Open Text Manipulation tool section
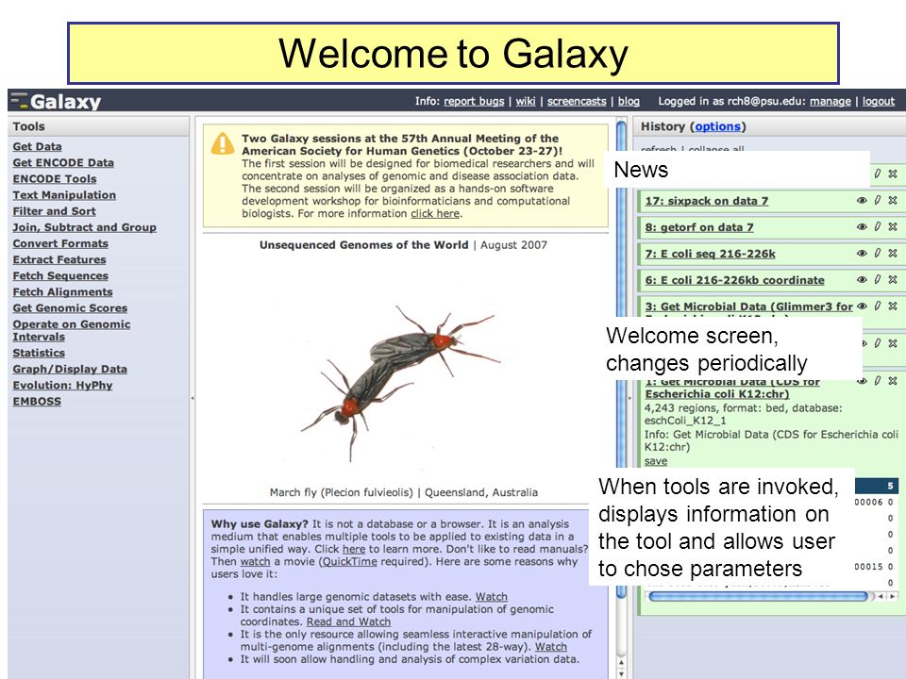Viewport: 906px width, 679px height. (64, 195)
